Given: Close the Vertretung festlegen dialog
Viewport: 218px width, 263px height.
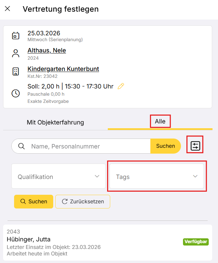Looking at the screenshot, I should pyautogui.click(x=8, y=9).
